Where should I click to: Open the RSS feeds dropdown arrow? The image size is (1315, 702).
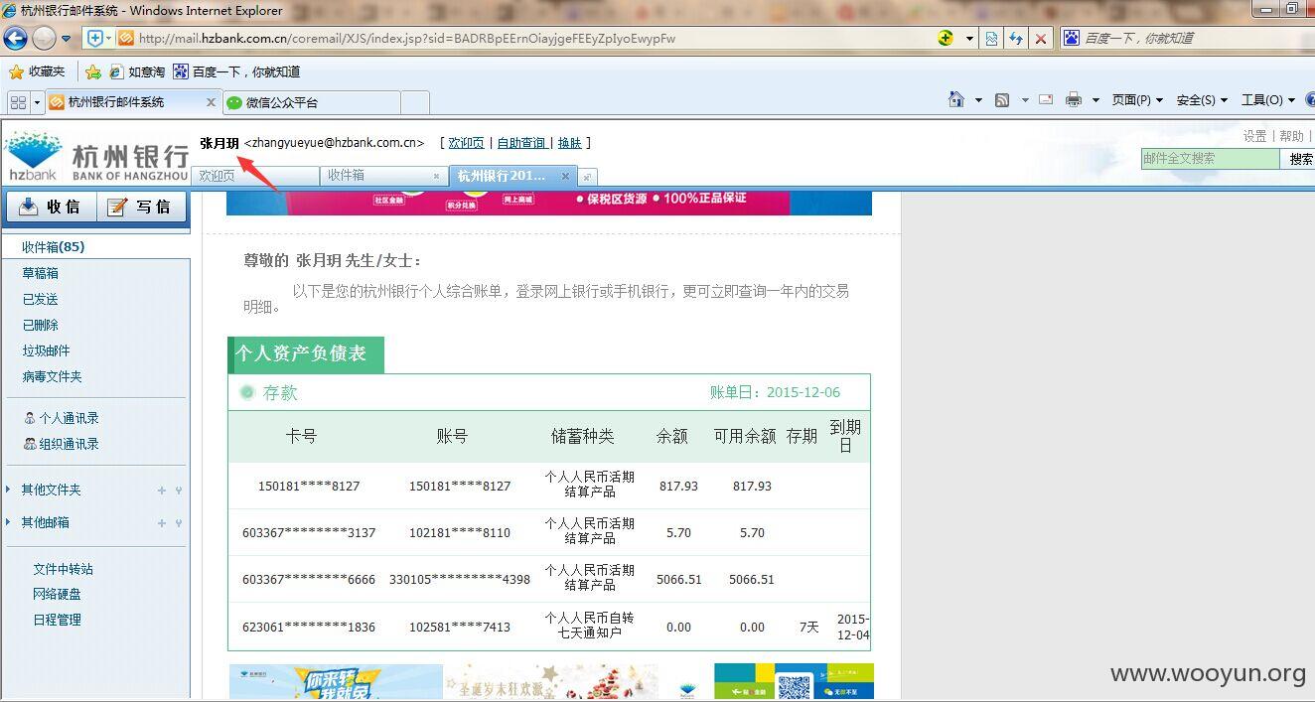pos(1025,100)
